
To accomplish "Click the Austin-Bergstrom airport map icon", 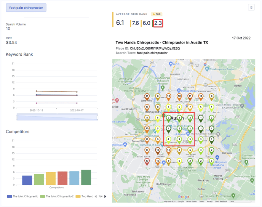I will point(217,157).
